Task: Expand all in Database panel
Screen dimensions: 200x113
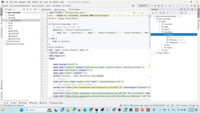Action: 184,9
